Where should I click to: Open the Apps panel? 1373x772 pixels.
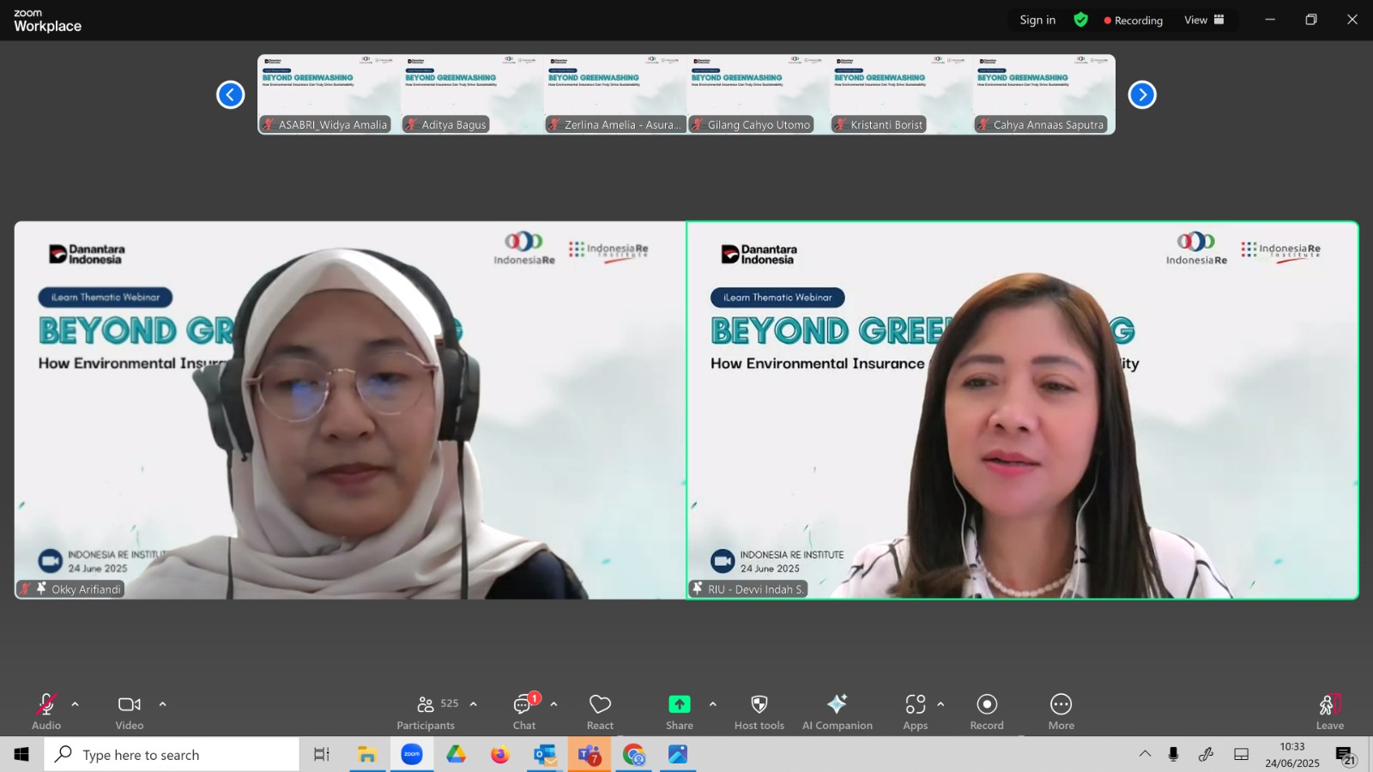[x=915, y=711]
